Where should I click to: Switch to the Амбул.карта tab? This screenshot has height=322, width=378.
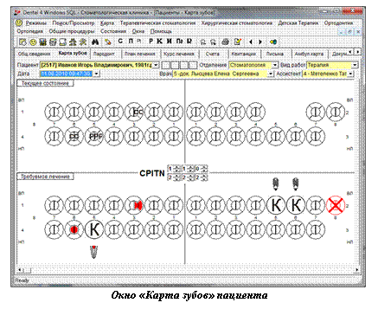point(309,54)
